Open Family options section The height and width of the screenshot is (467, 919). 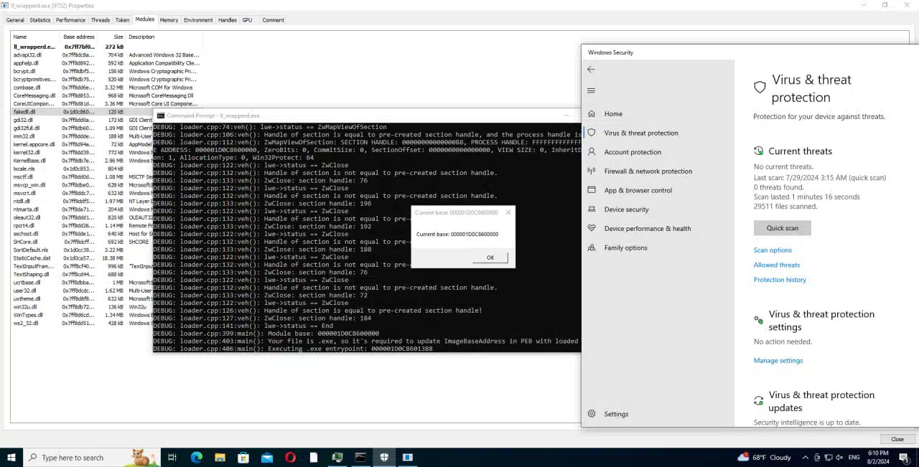[x=625, y=247]
